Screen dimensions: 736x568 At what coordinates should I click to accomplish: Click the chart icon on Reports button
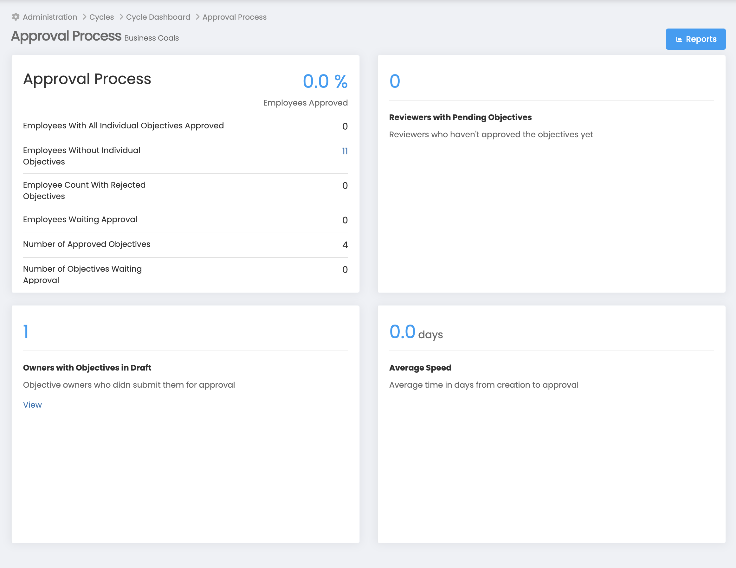(679, 39)
